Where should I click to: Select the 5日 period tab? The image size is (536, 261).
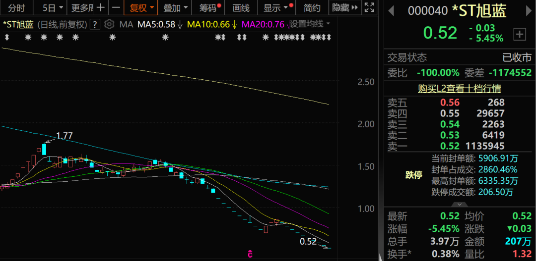53,7
